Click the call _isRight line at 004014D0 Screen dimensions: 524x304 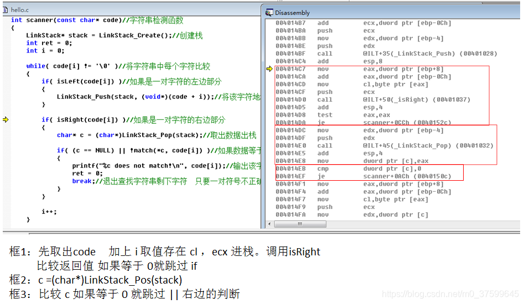pos(373,100)
